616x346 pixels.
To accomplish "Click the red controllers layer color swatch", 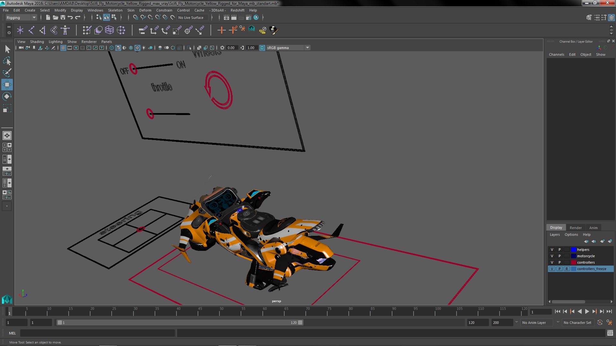I will pyautogui.click(x=574, y=262).
